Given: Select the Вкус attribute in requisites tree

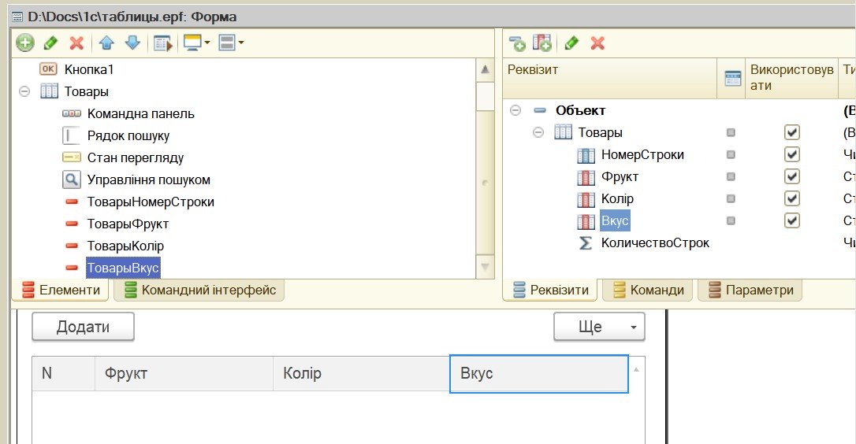Looking at the screenshot, I should click(615, 220).
